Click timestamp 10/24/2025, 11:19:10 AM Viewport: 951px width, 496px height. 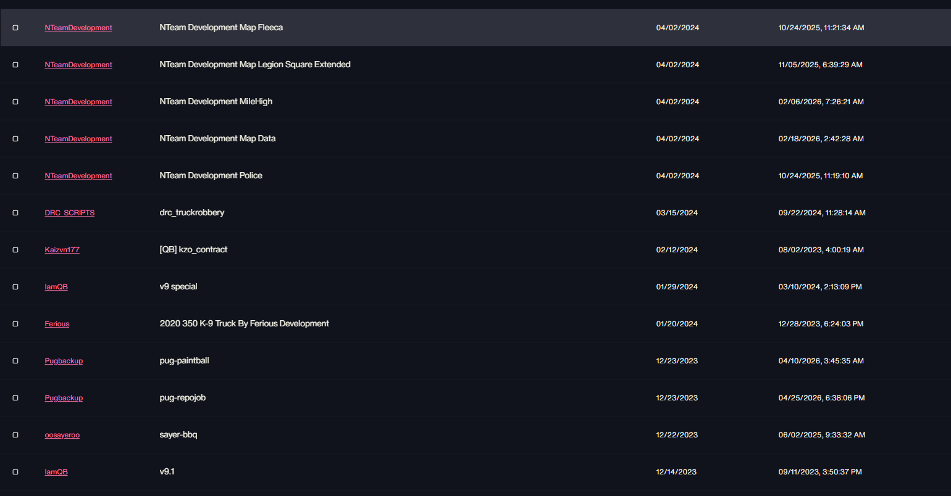click(821, 176)
